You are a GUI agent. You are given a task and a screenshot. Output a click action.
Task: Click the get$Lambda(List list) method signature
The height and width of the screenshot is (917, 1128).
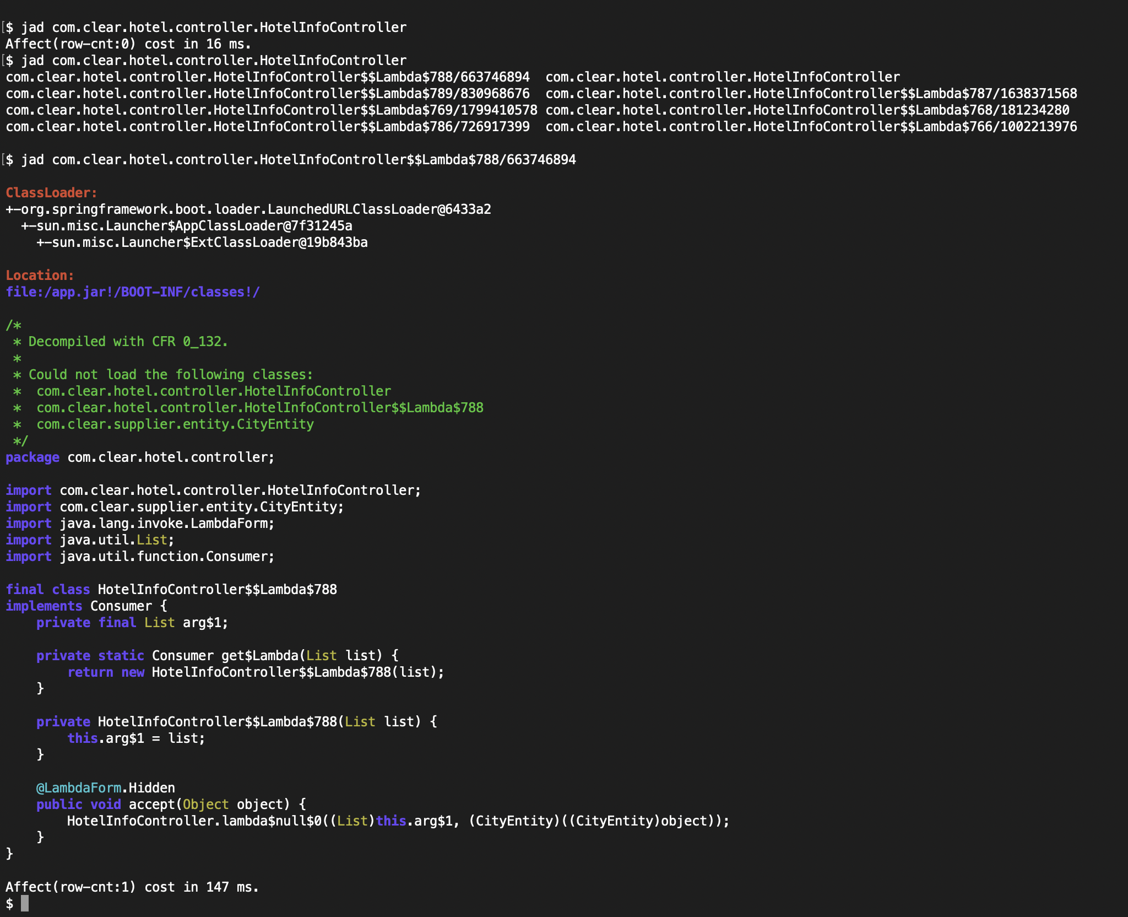(x=218, y=656)
